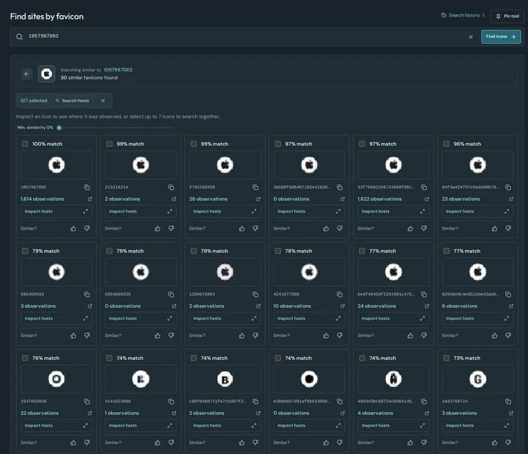Screen dimensions: 528x454
Task: Open external link for 22 observations
Action: point(90,413)
